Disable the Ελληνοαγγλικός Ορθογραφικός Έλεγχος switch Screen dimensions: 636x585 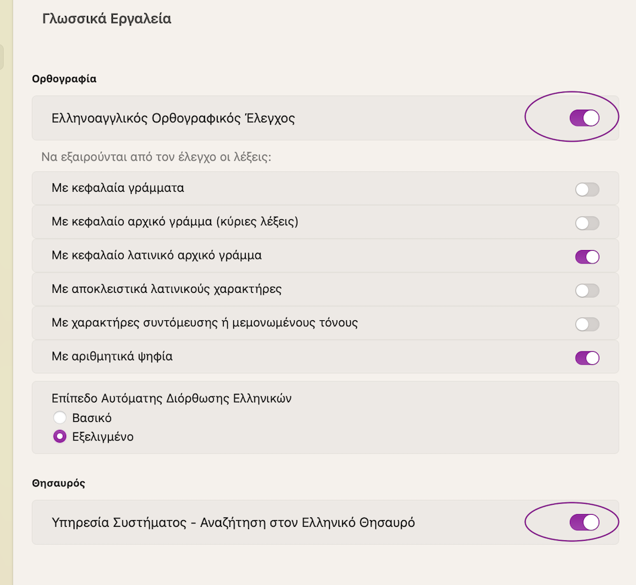585,118
